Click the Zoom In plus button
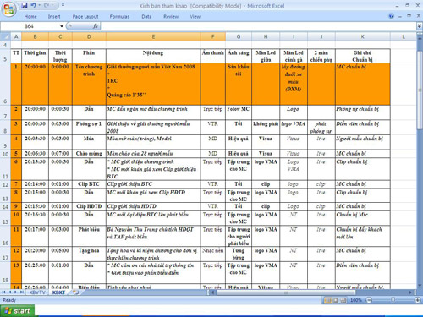The image size is (423, 317). [x=417, y=300]
